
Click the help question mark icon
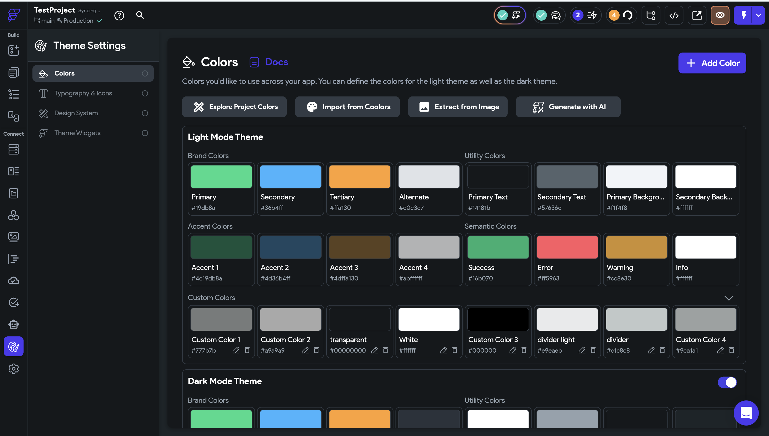coord(119,15)
